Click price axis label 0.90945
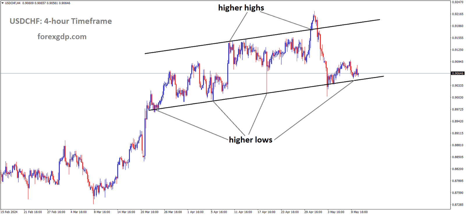The image size is (466, 215). pyautogui.click(x=458, y=62)
